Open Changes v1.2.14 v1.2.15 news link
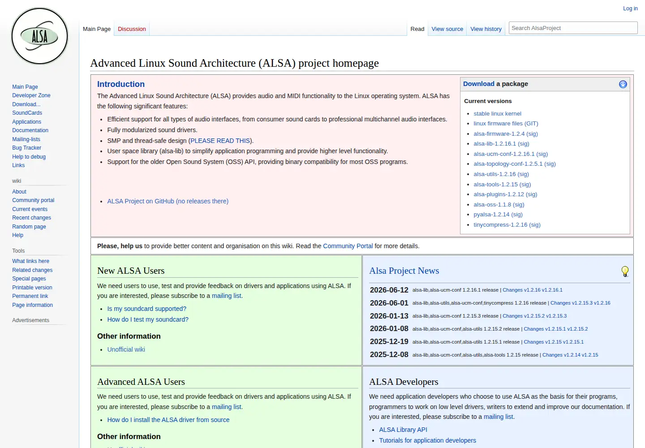Viewport: 645px width, 448px height. tap(570, 355)
